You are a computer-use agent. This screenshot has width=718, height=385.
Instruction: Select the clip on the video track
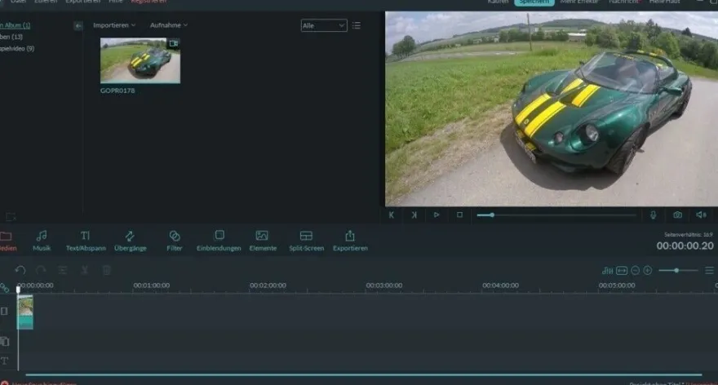(x=25, y=312)
